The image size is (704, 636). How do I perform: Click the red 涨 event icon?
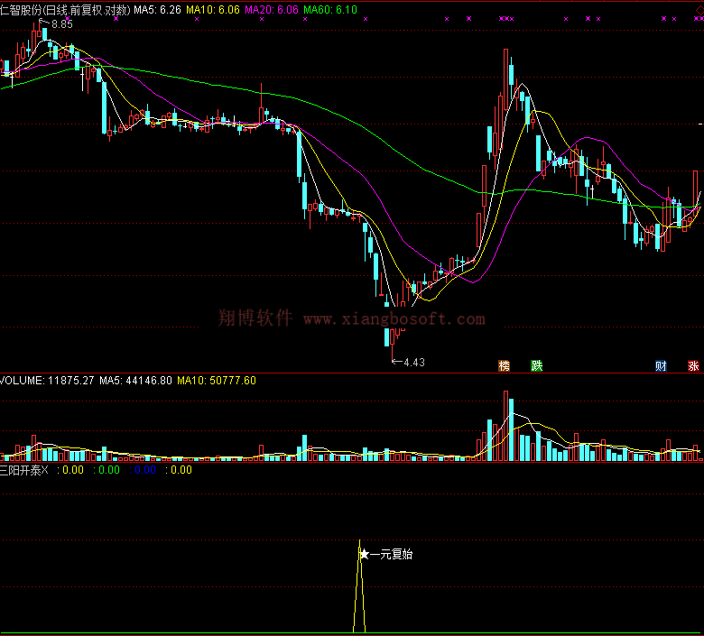point(693,365)
